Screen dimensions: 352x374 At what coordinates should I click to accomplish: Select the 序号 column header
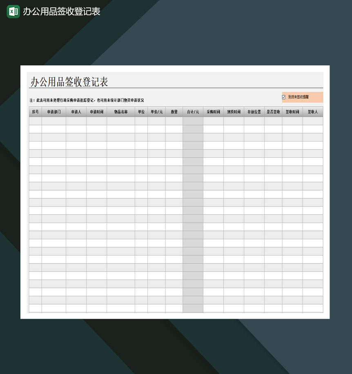point(35,111)
